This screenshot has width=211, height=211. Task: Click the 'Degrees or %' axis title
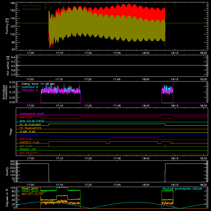[7, 198]
